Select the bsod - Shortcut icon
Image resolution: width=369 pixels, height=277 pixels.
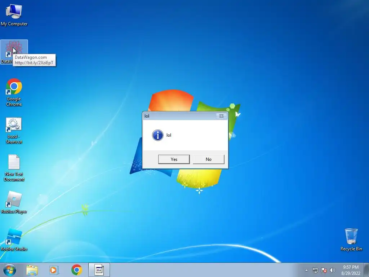click(14, 131)
